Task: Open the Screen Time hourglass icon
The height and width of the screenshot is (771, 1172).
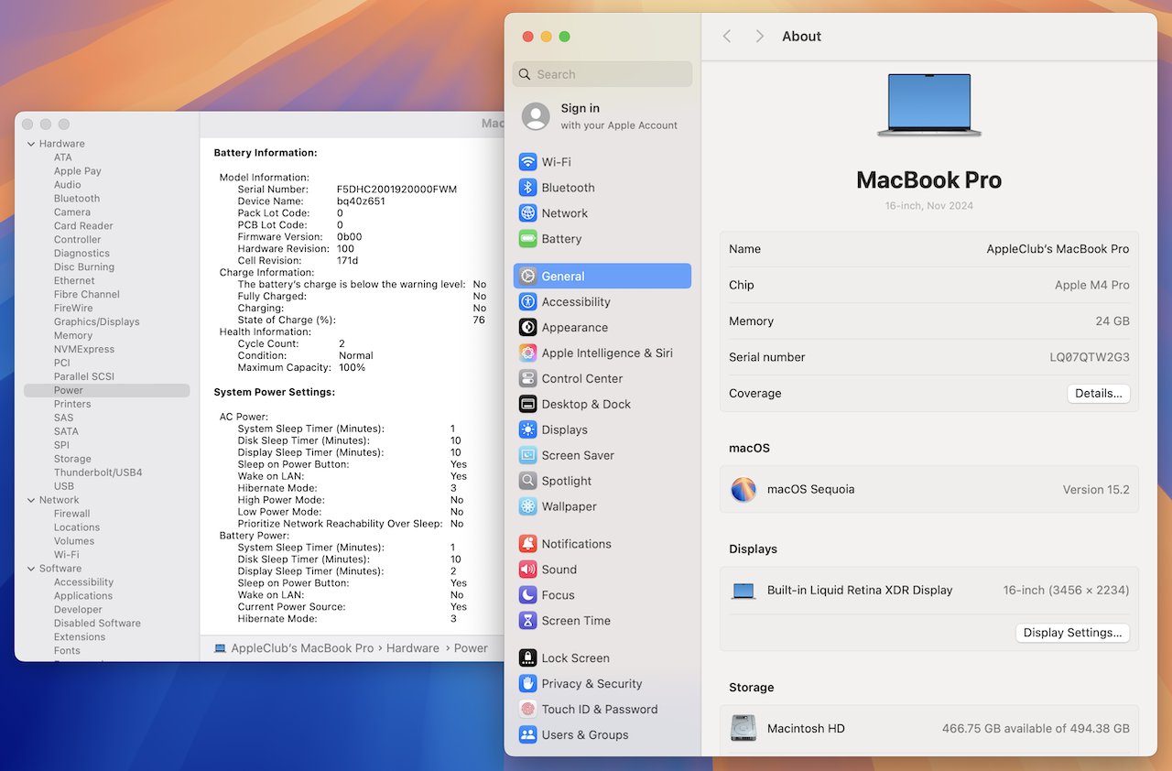Action: tap(527, 621)
